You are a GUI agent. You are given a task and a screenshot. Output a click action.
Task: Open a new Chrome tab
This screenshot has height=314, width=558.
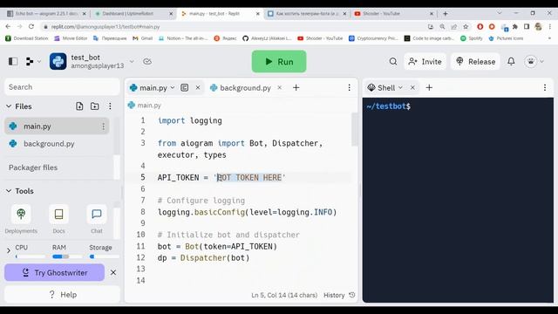point(446,14)
